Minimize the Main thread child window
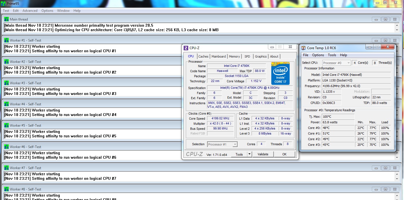Viewport: 404px width, 200px height. 376,19
